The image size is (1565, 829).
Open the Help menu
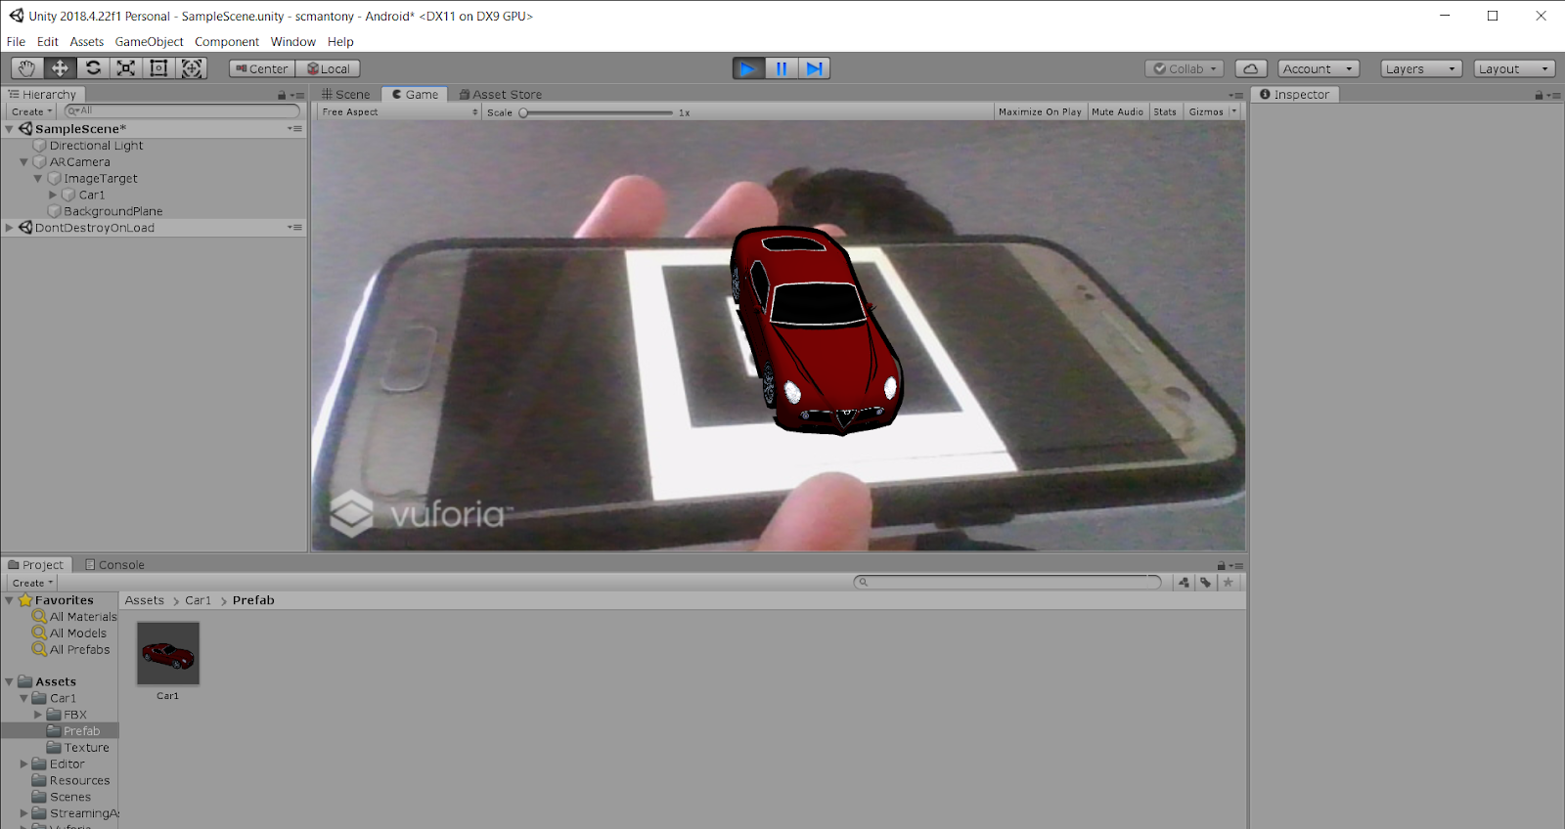(x=340, y=42)
